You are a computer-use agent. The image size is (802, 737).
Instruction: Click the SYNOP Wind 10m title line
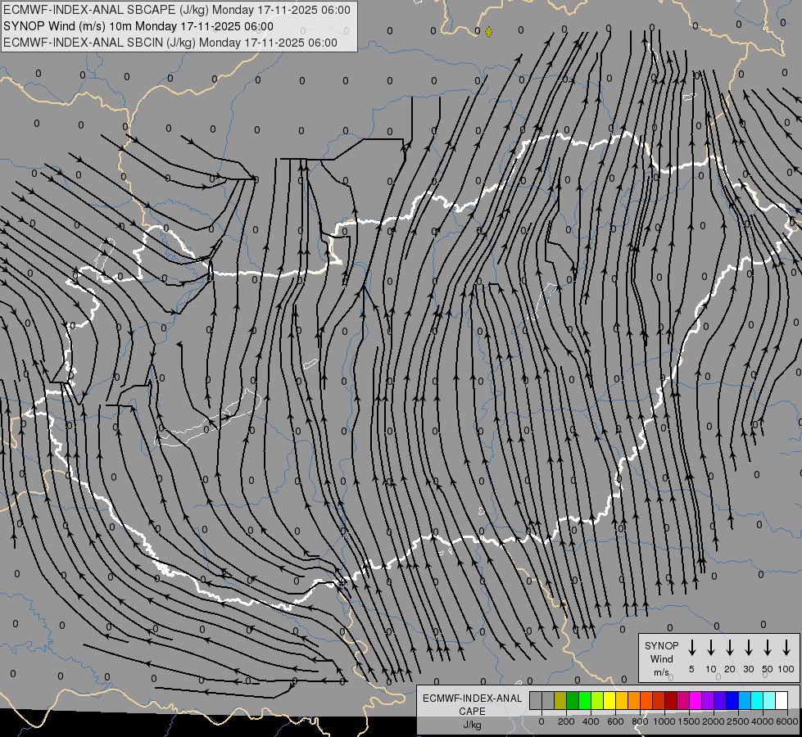pos(138,26)
